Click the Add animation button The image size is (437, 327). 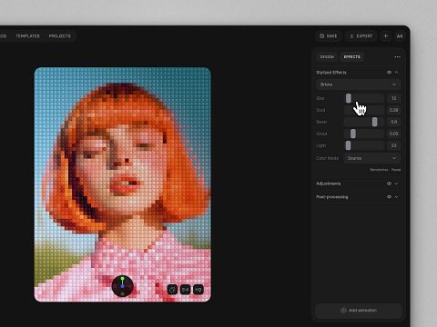(359, 311)
